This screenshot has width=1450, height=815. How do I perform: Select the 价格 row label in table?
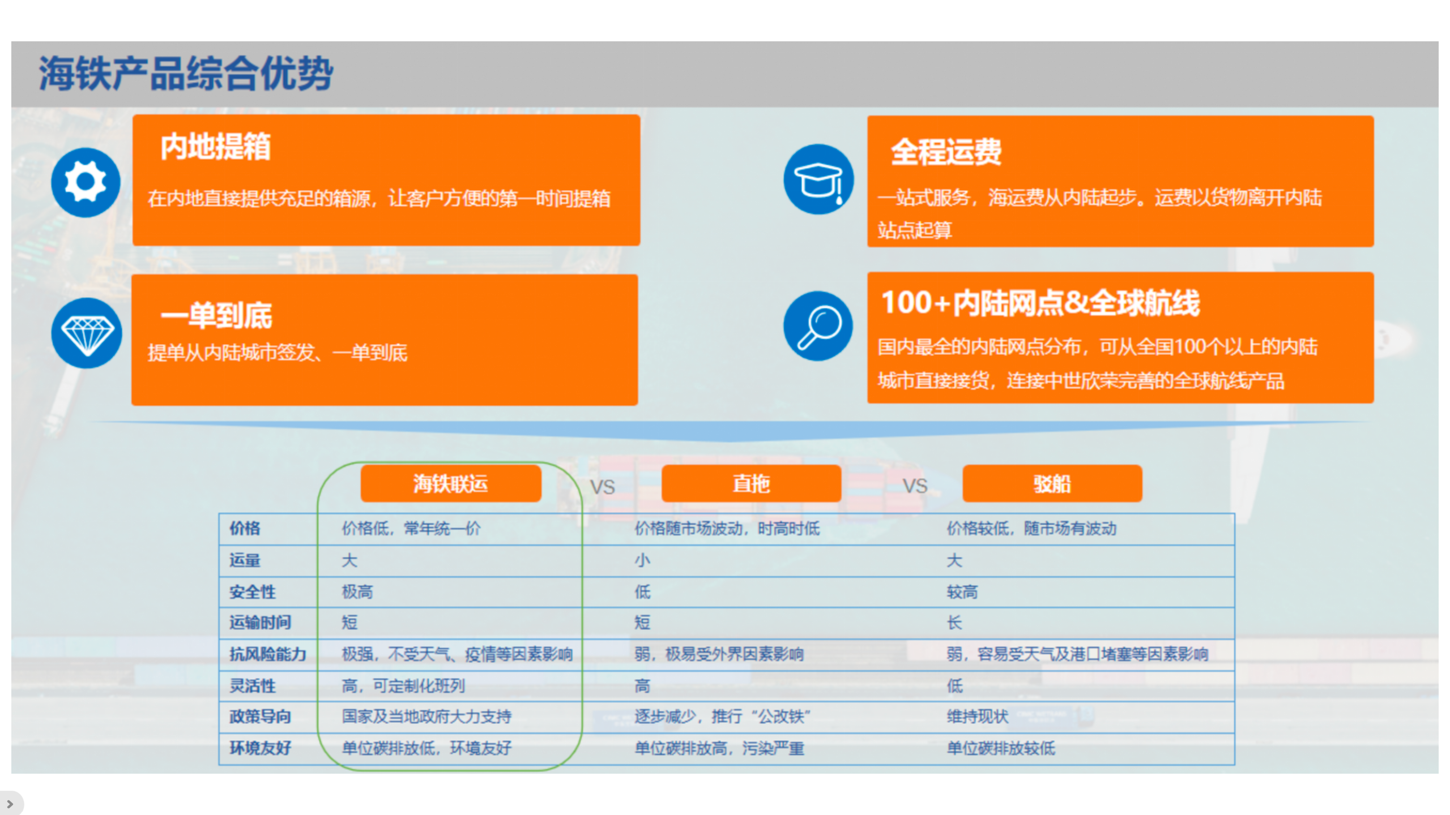[x=245, y=529]
